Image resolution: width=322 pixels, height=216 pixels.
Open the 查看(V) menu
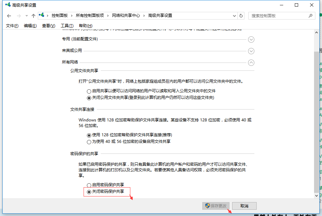tap(49, 25)
